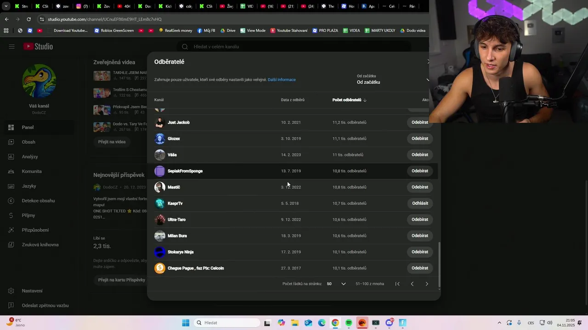Expand rows per page dropdown
The image size is (588, 330).
click(336, 284)
